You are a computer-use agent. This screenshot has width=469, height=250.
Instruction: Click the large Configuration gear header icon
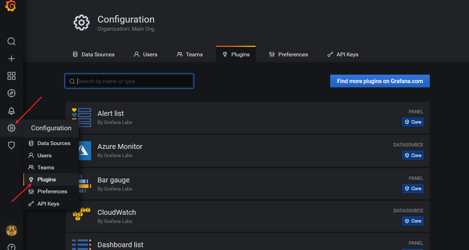(82, 23)
